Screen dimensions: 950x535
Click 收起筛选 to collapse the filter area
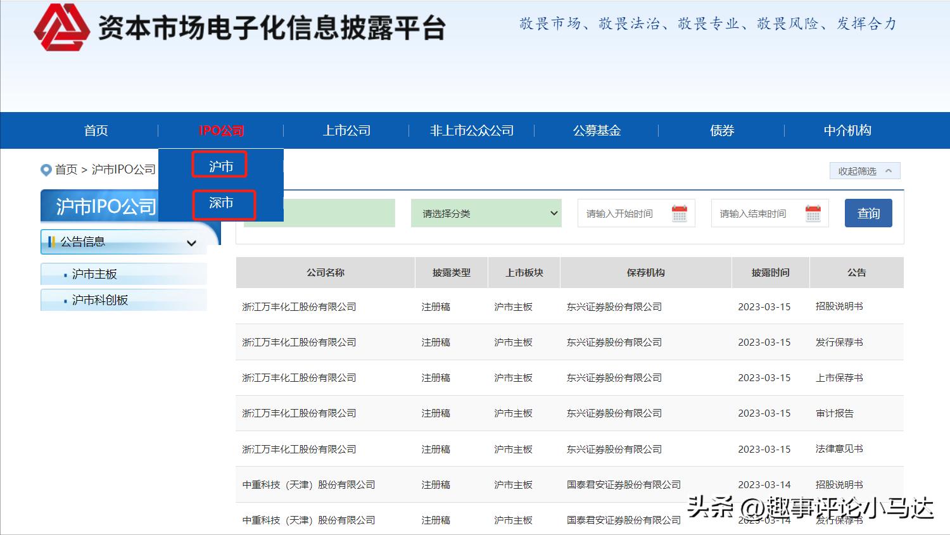[x=864, y=170]
